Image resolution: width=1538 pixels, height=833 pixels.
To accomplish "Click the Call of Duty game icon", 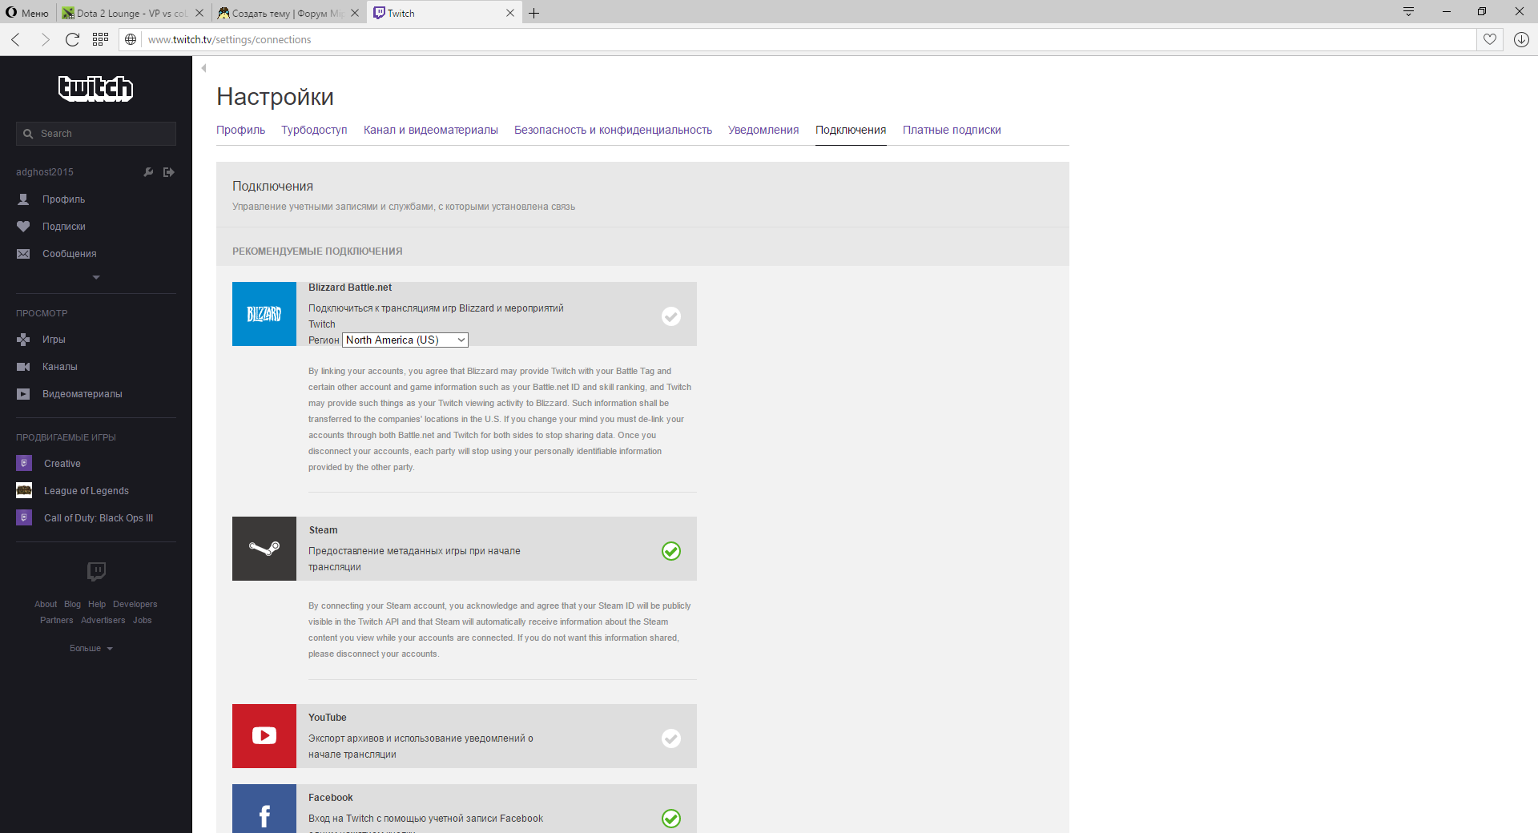I will click(x=24, y=517).
